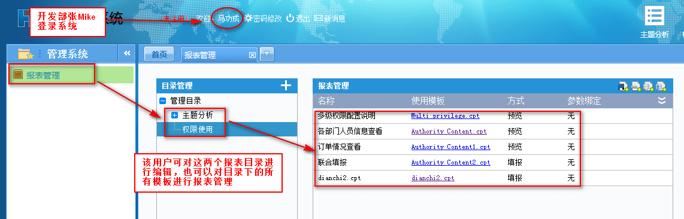684x219 pixels.
Task: Click the add database report icon
Action: [649, 86]
